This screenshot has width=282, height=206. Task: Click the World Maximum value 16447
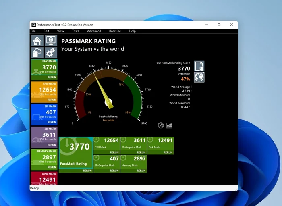pyautogui.click(x=185, y=107)
